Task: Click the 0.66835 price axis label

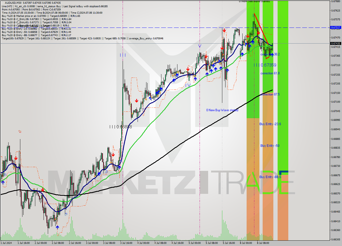Action: (336, 148)
